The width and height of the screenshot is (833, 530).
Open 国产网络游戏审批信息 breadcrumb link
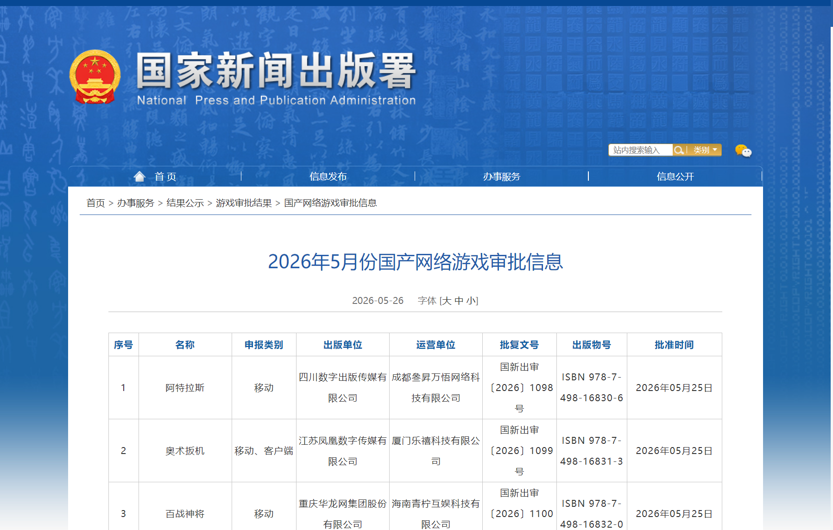[x=330, y=203]
